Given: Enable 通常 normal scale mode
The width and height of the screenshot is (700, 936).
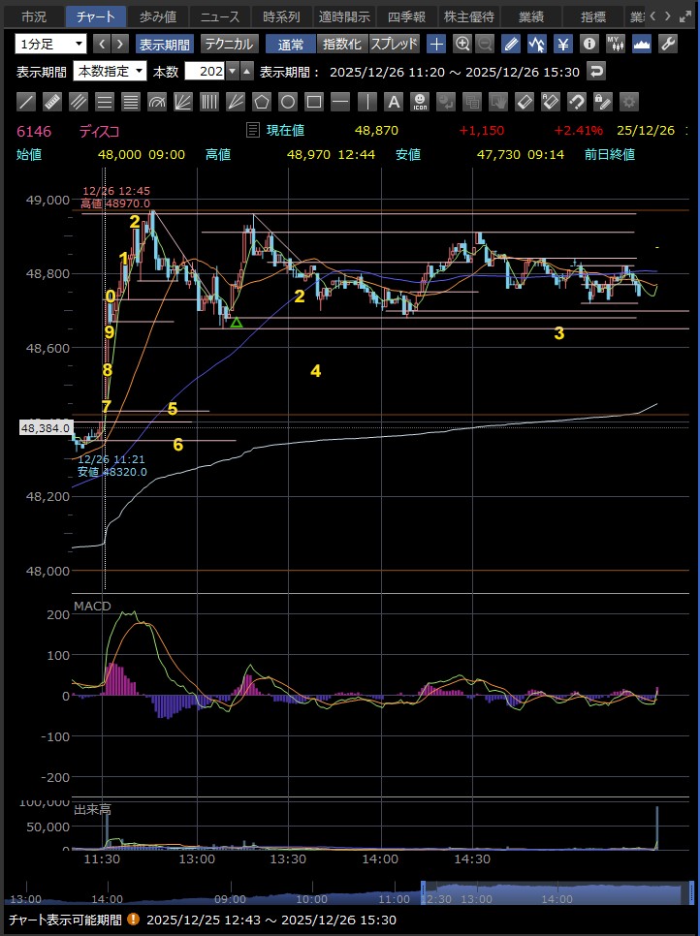Looking at the screenshot, I should coord(290,44).
